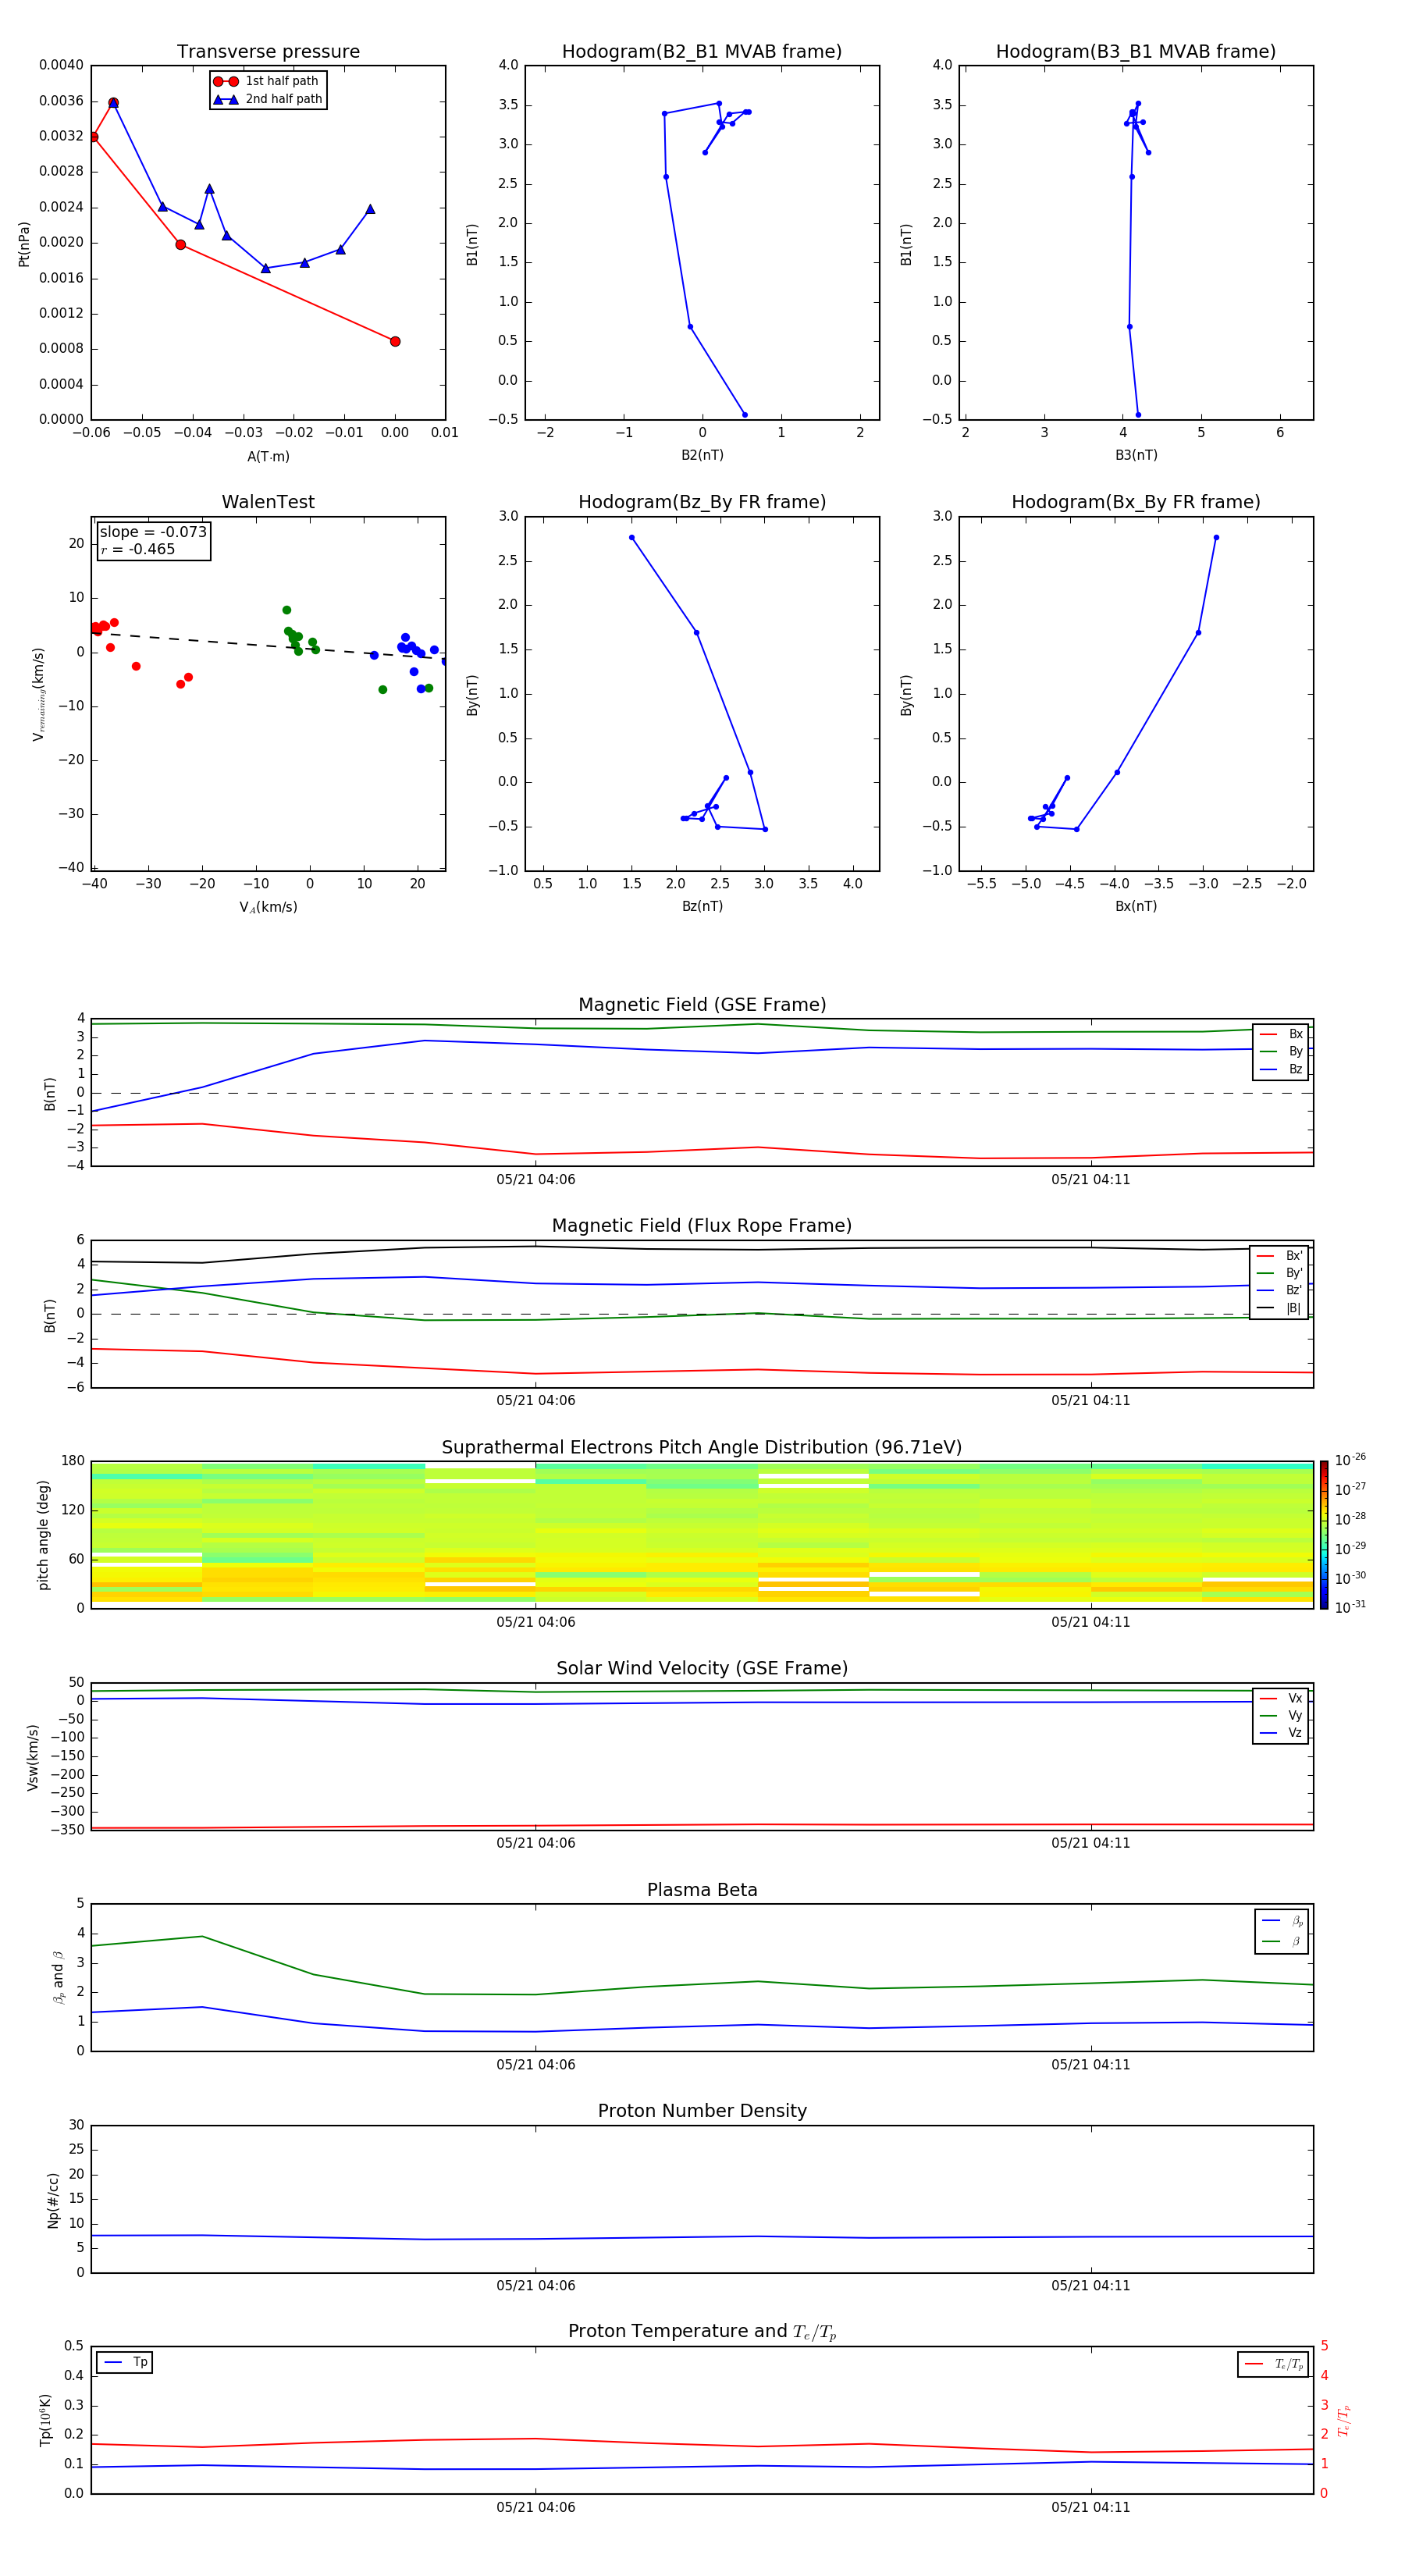Click '05/21 04:11' tick under Plasma Beta plot

[1090, 2065]
